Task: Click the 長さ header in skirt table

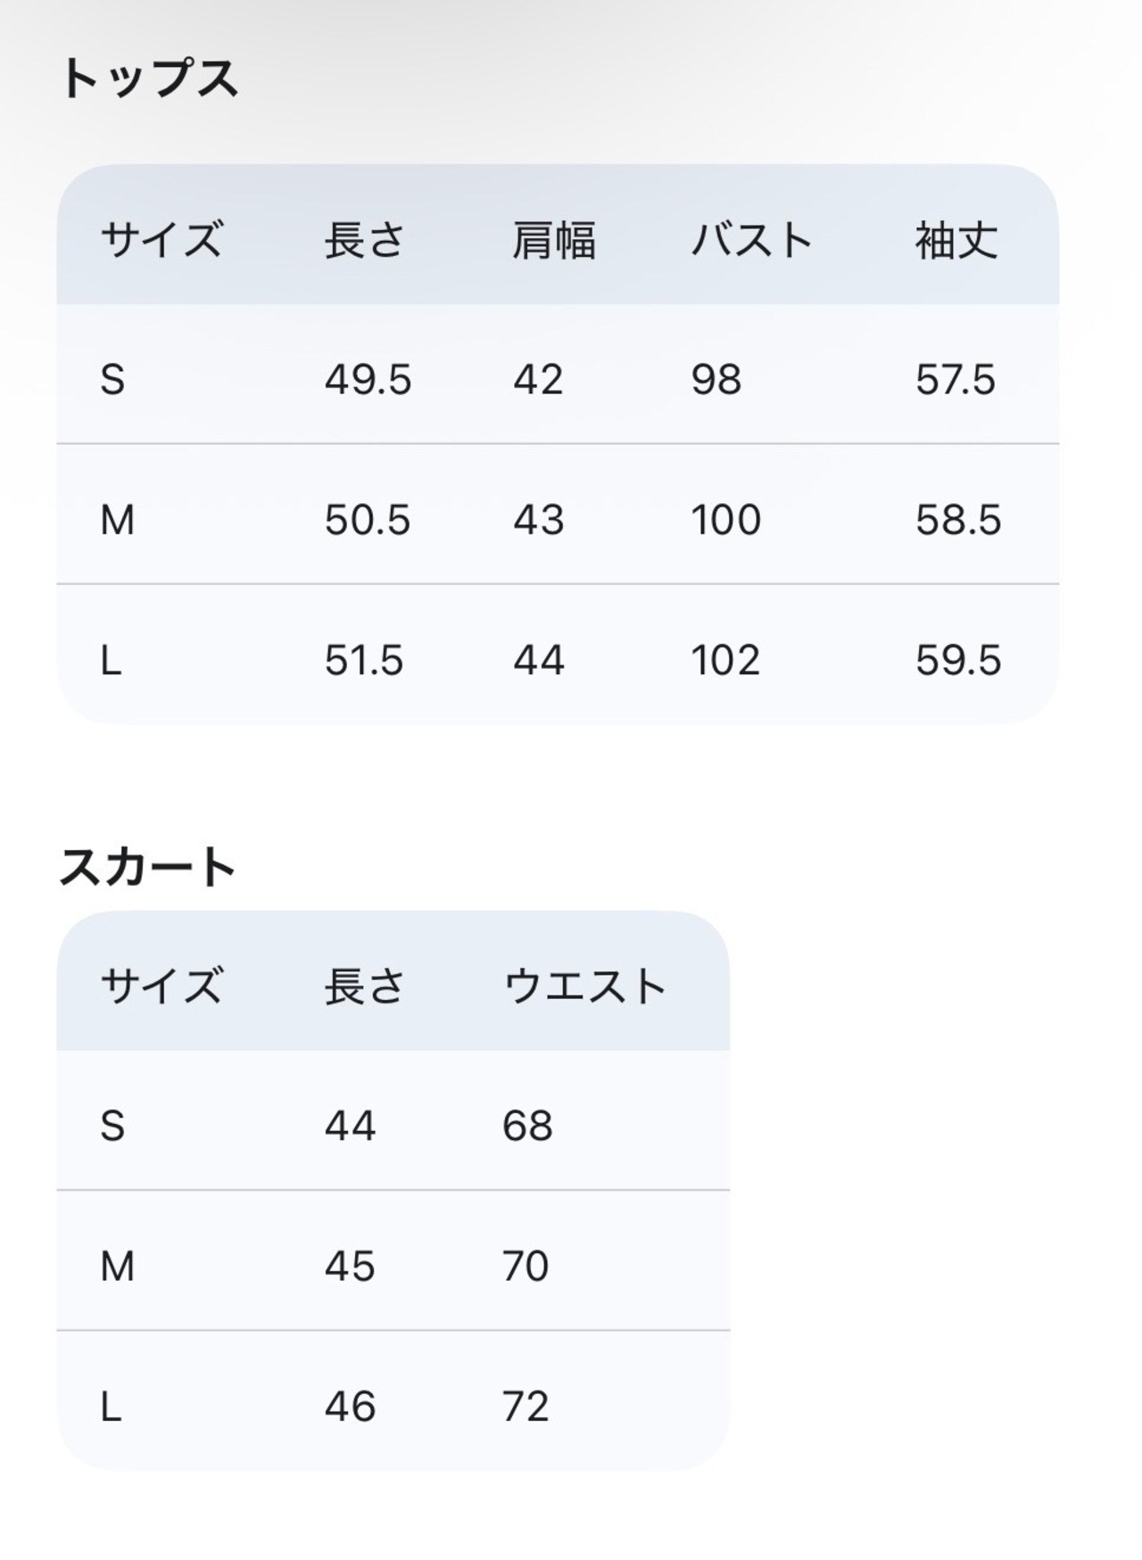Action: [364, 986]
